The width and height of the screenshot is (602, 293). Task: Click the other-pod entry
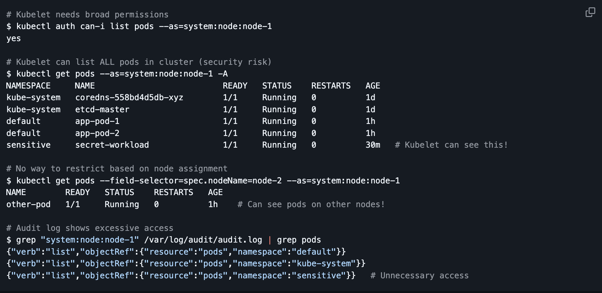[x=28, y=204]
